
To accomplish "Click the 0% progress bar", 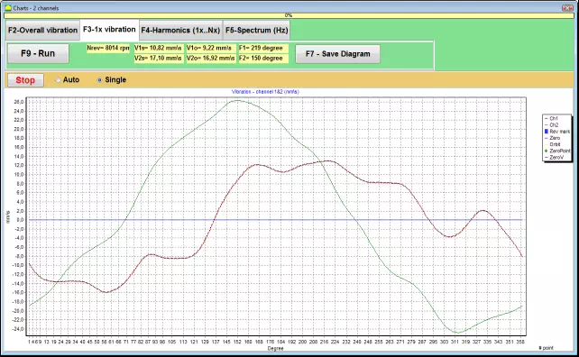I will click(289, 15).
